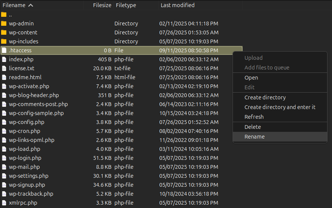The image size is (332, 208).
Task: Select the '.htaccess' file name
Action: pyautogui.click(x=20, y=50)
